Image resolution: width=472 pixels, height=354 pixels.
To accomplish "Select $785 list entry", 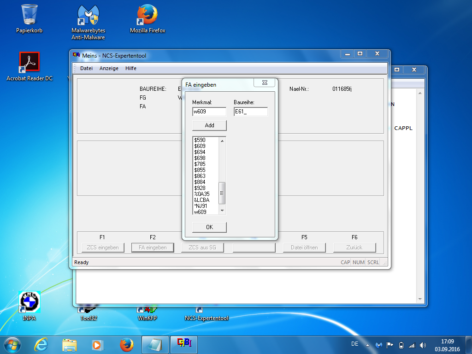I will point(206,164).
